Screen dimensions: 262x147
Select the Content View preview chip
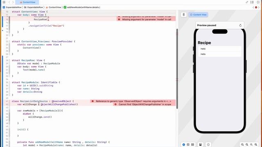pyautogui.click(x=198, y=15)
